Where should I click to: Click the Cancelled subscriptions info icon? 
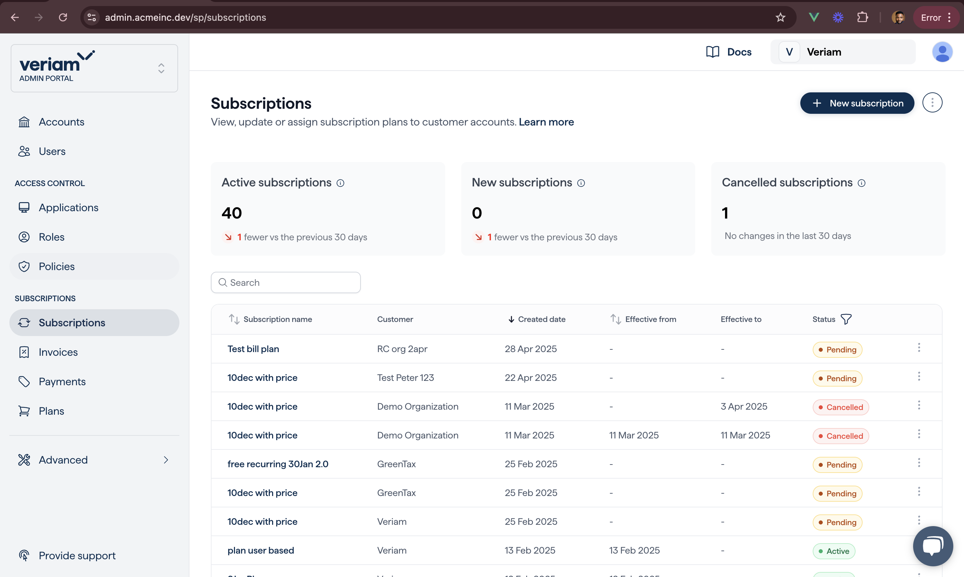click(x=861, y=183)
